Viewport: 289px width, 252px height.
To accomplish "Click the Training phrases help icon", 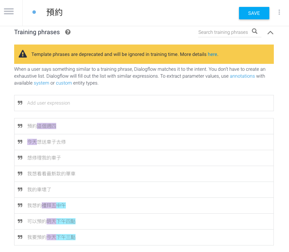I will [x=68, y=32].
